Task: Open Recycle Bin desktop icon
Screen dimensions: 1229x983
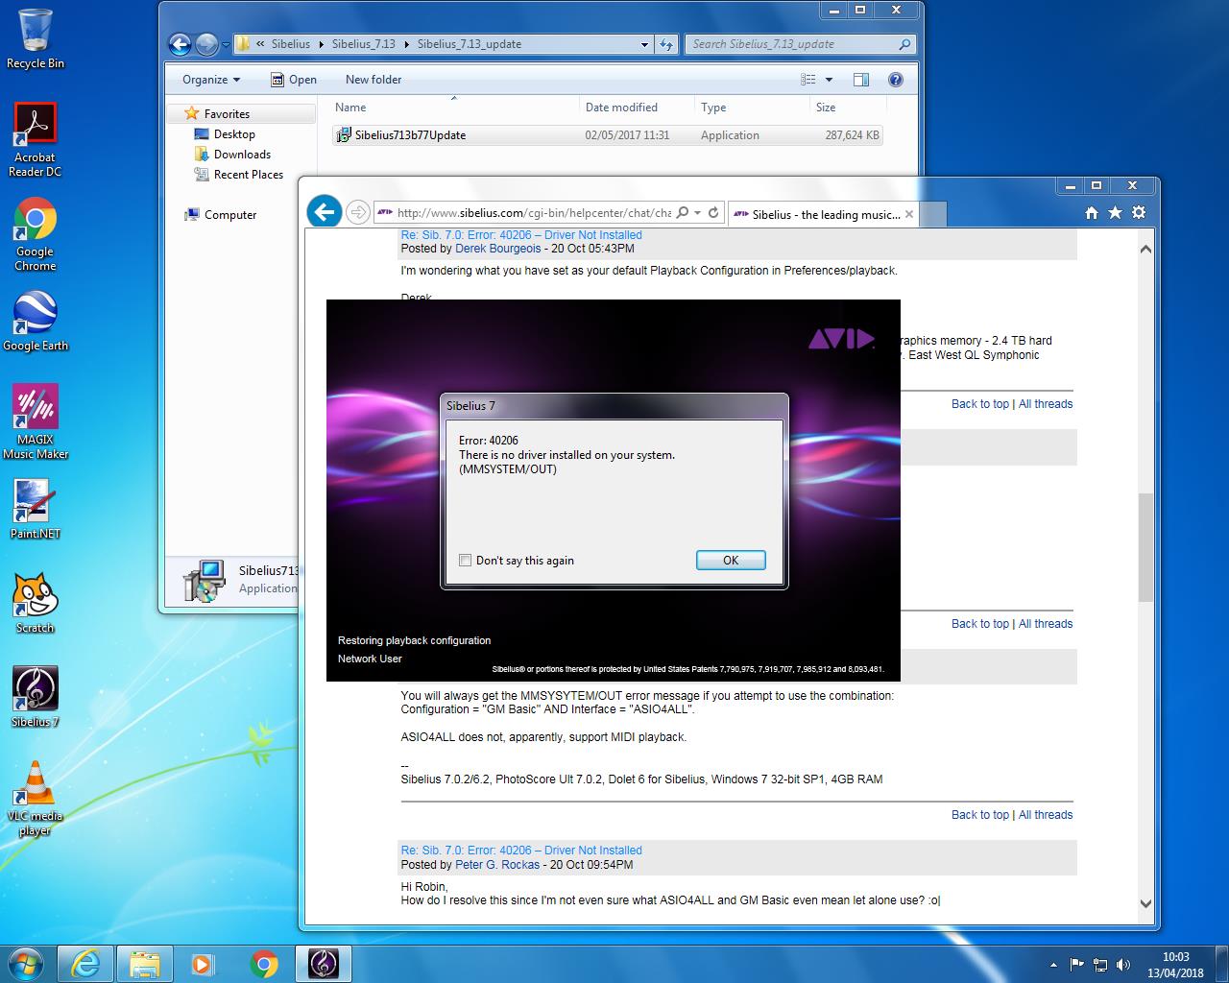Action: pyautogui.click(x=36, y=38)
